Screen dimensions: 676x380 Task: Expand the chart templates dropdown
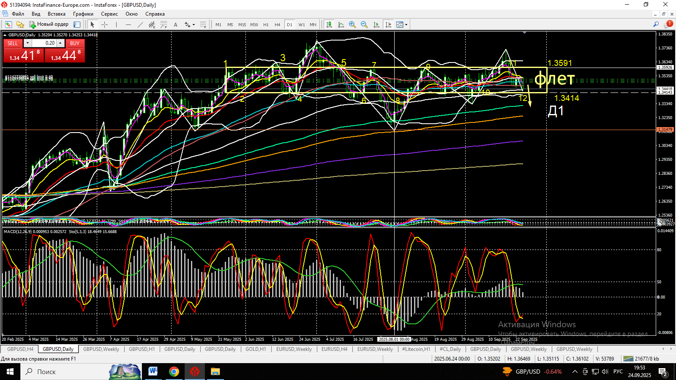click(406, 24)
